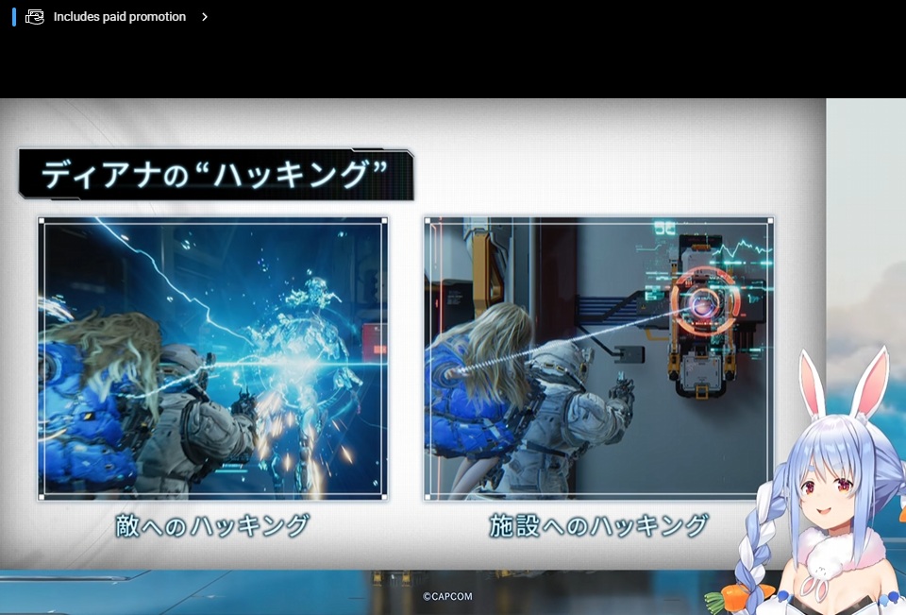Click the "施設へのハッキング" caption
Screen dimensions: 906x615
(x=598, y=526)
